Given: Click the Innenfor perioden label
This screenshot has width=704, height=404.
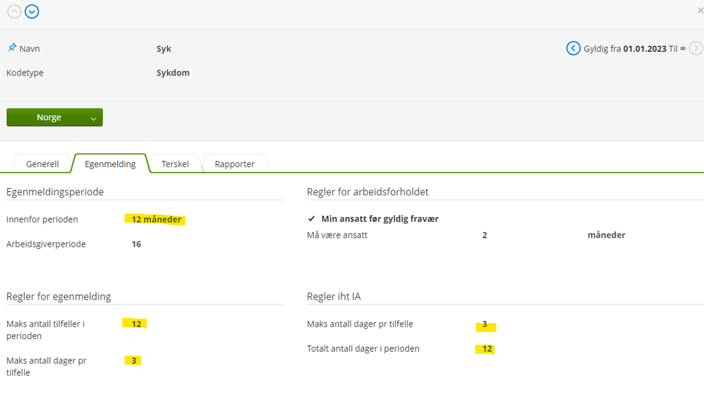Looking at the screenshot, I should pos(42,219).
